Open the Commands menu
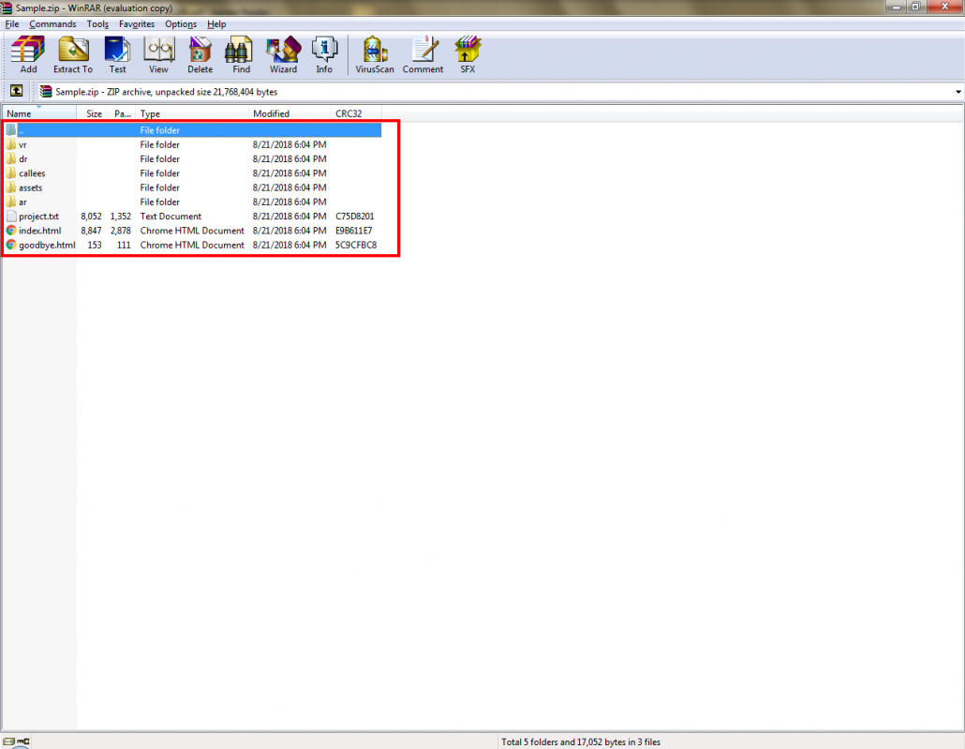The width and height of the screenshot is (965, 749). tap(52, 23)
